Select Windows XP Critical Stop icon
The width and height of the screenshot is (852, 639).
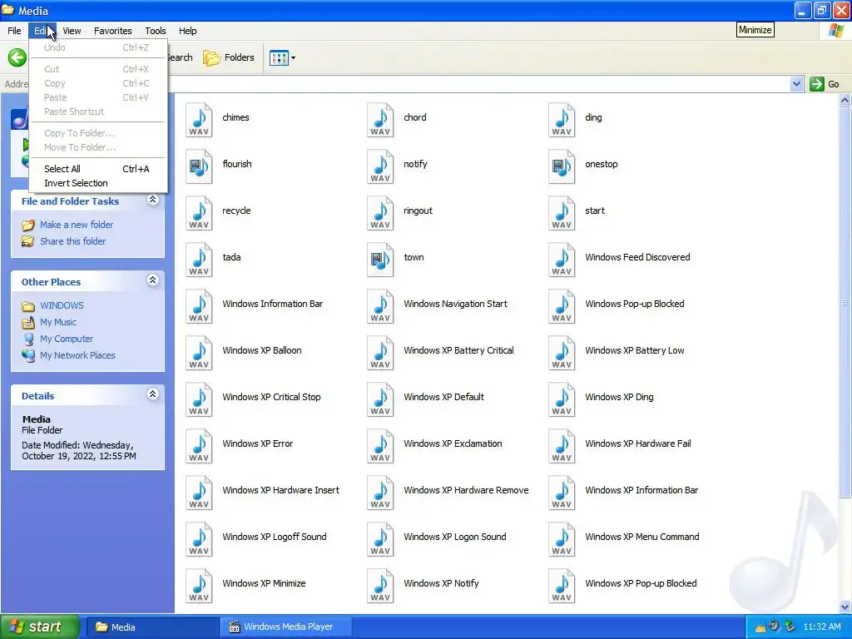tap(199, 400)
